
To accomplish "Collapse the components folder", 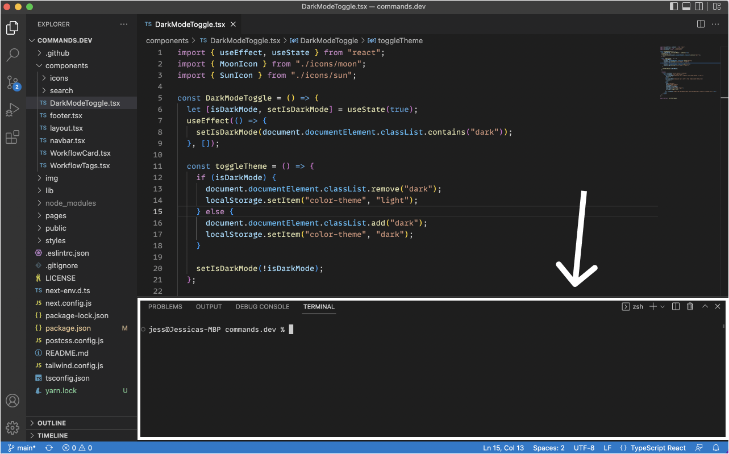I will [66, 65].
